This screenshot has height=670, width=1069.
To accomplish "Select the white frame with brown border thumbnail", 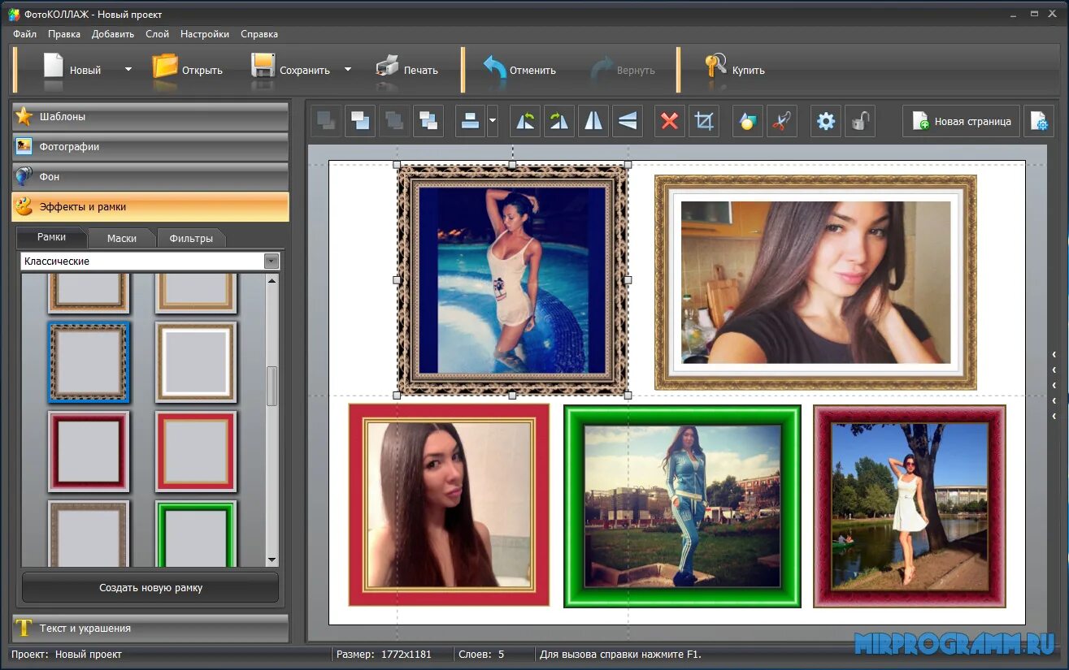I will (196, 362).
